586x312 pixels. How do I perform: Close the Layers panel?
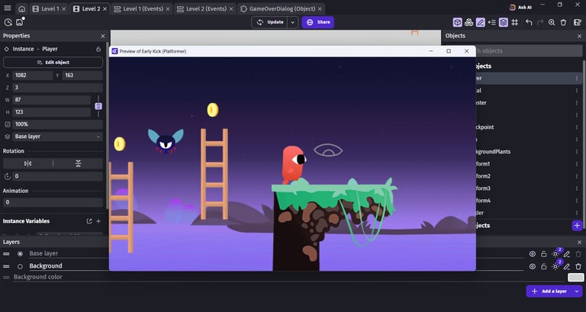(579, 242)
